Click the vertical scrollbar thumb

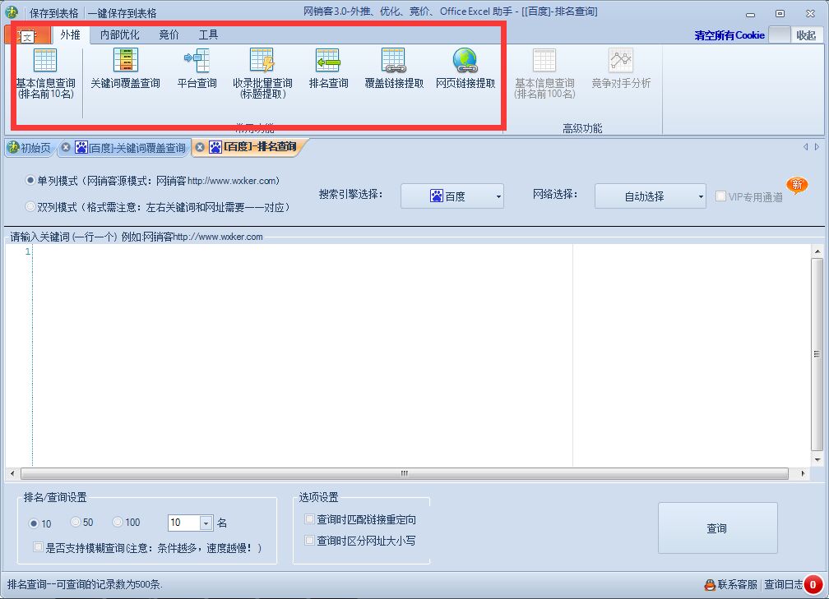(817, 353)
